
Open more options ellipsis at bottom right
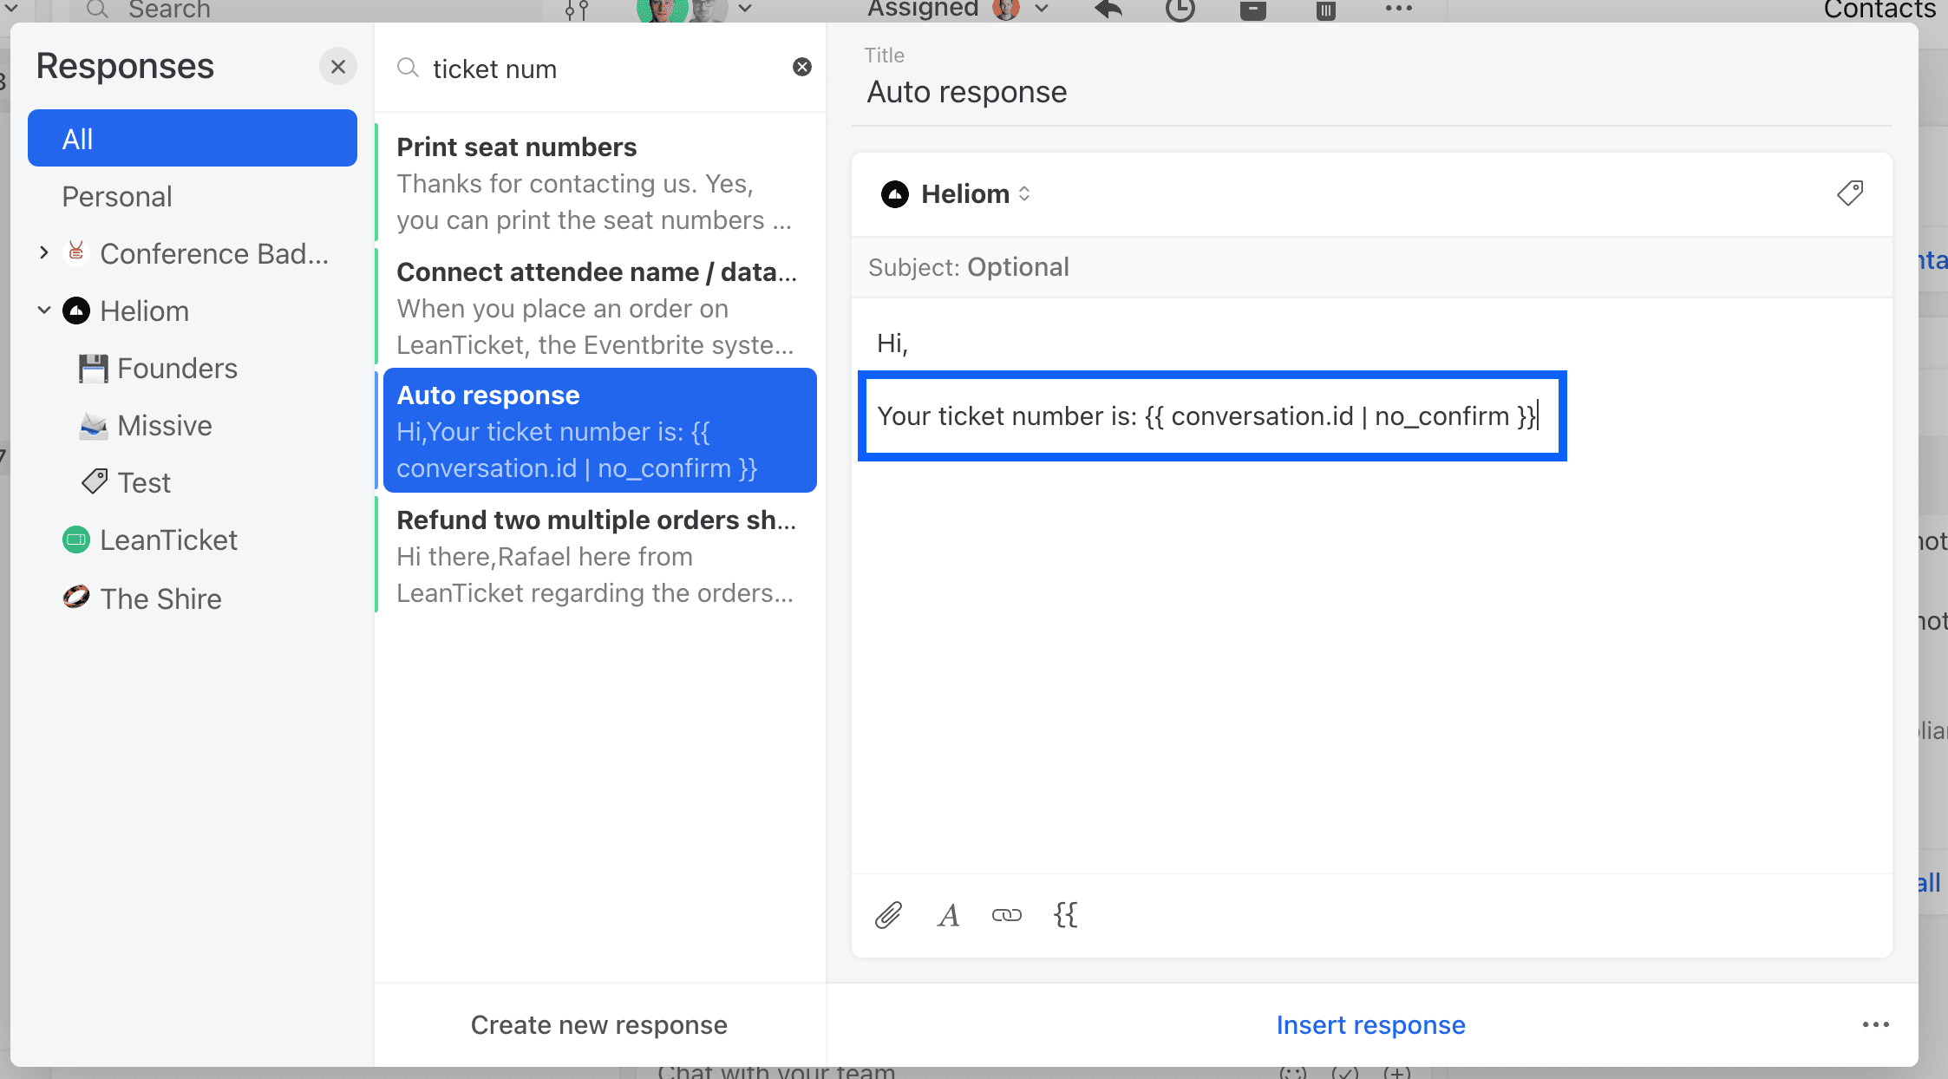point(1875,1024)
